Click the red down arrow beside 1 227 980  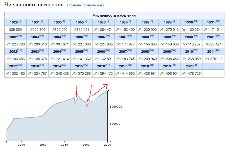(x=73, y=44)
